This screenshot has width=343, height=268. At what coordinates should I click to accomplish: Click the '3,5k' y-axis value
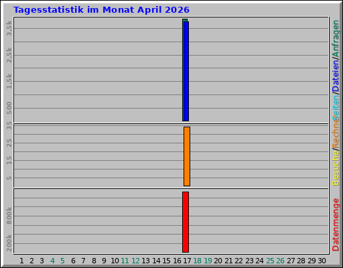9,28
